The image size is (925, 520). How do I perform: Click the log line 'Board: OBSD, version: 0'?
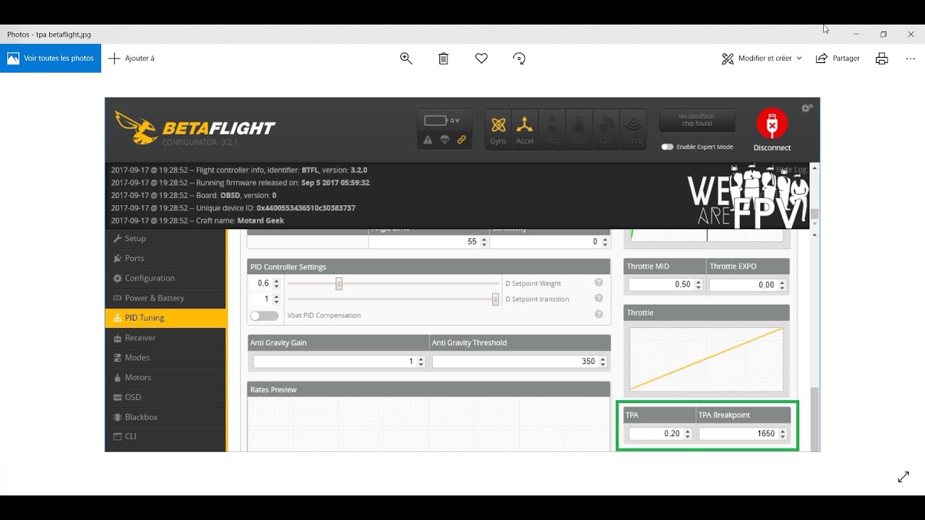[194, 196]
